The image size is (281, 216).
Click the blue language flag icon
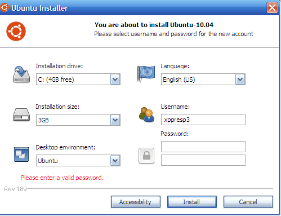pyautogui.click(x=146, y=74)
